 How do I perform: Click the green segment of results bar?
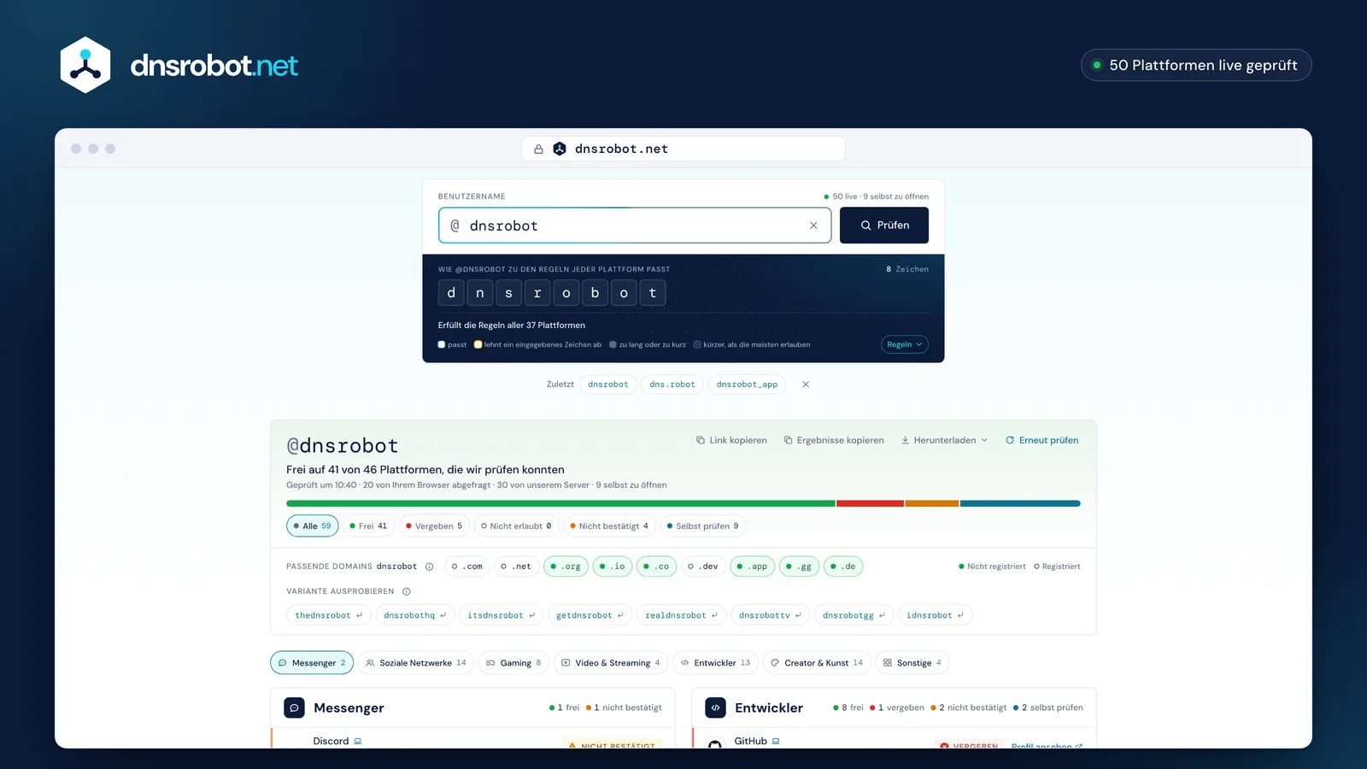(x=560, y=504)
